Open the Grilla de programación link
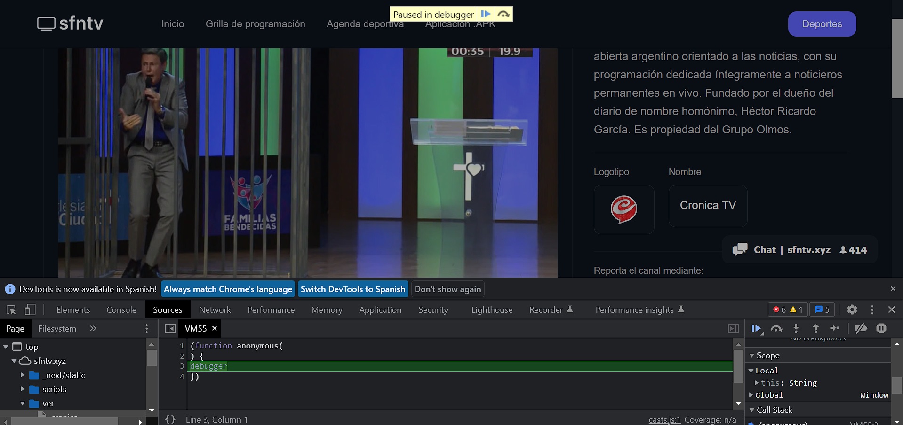This screenshot has height=425, width=903. (x=256, y=24)
